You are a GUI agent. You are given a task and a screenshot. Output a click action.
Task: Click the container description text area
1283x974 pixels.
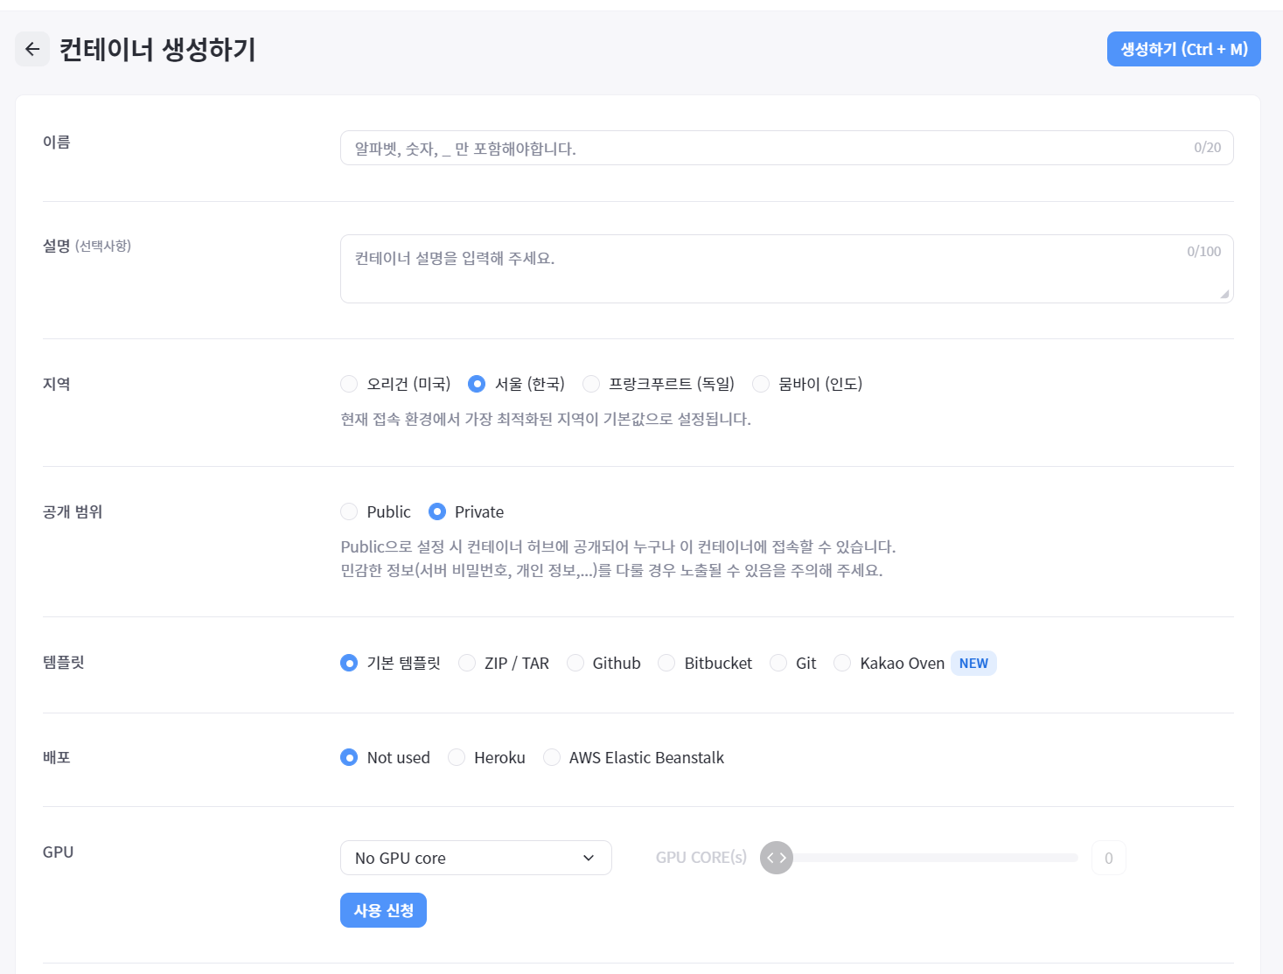pyautogui.click(x=786, y=268)
